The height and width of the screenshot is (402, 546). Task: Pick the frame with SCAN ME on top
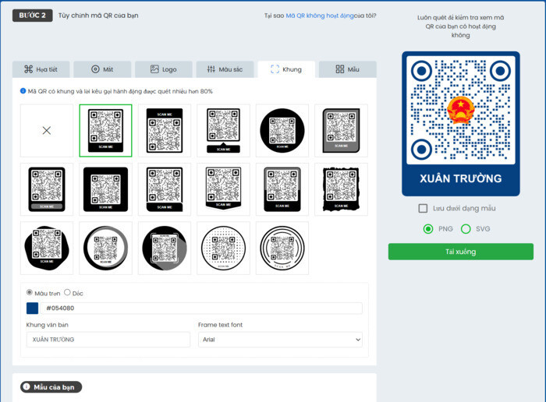(165, 130)
